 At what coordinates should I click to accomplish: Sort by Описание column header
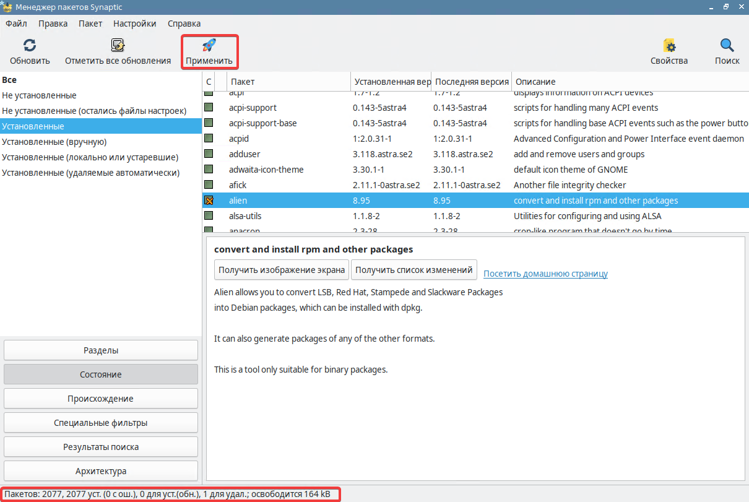click(630, 82)
